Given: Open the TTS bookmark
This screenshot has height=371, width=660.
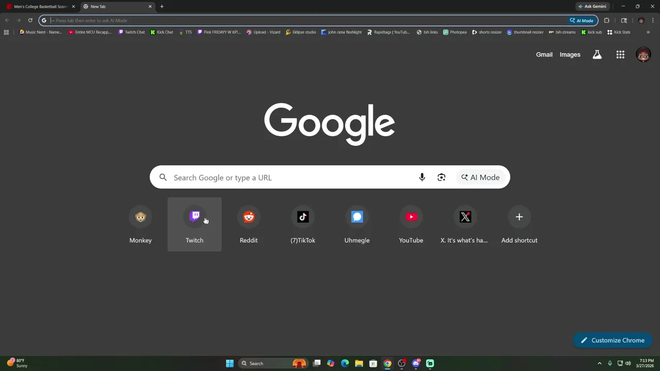Looking at the screenshot, I should tap(185, 32).
